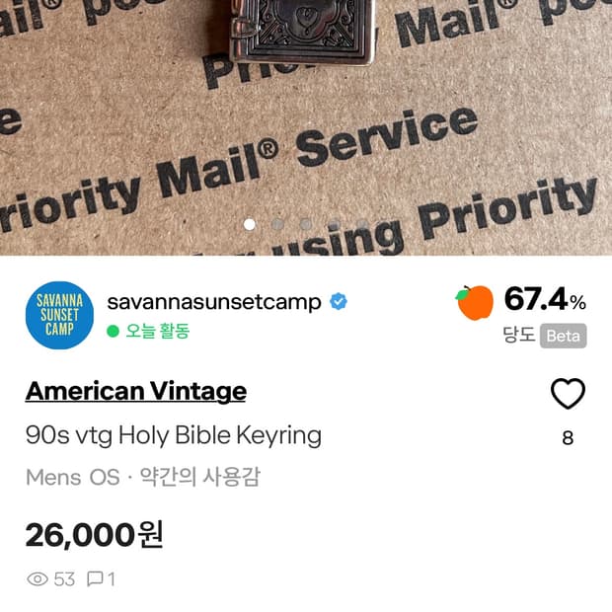Tap the 26,000원 price
Image resolution: width=612 pixels, height=612 pixels.
click(94, 535)
